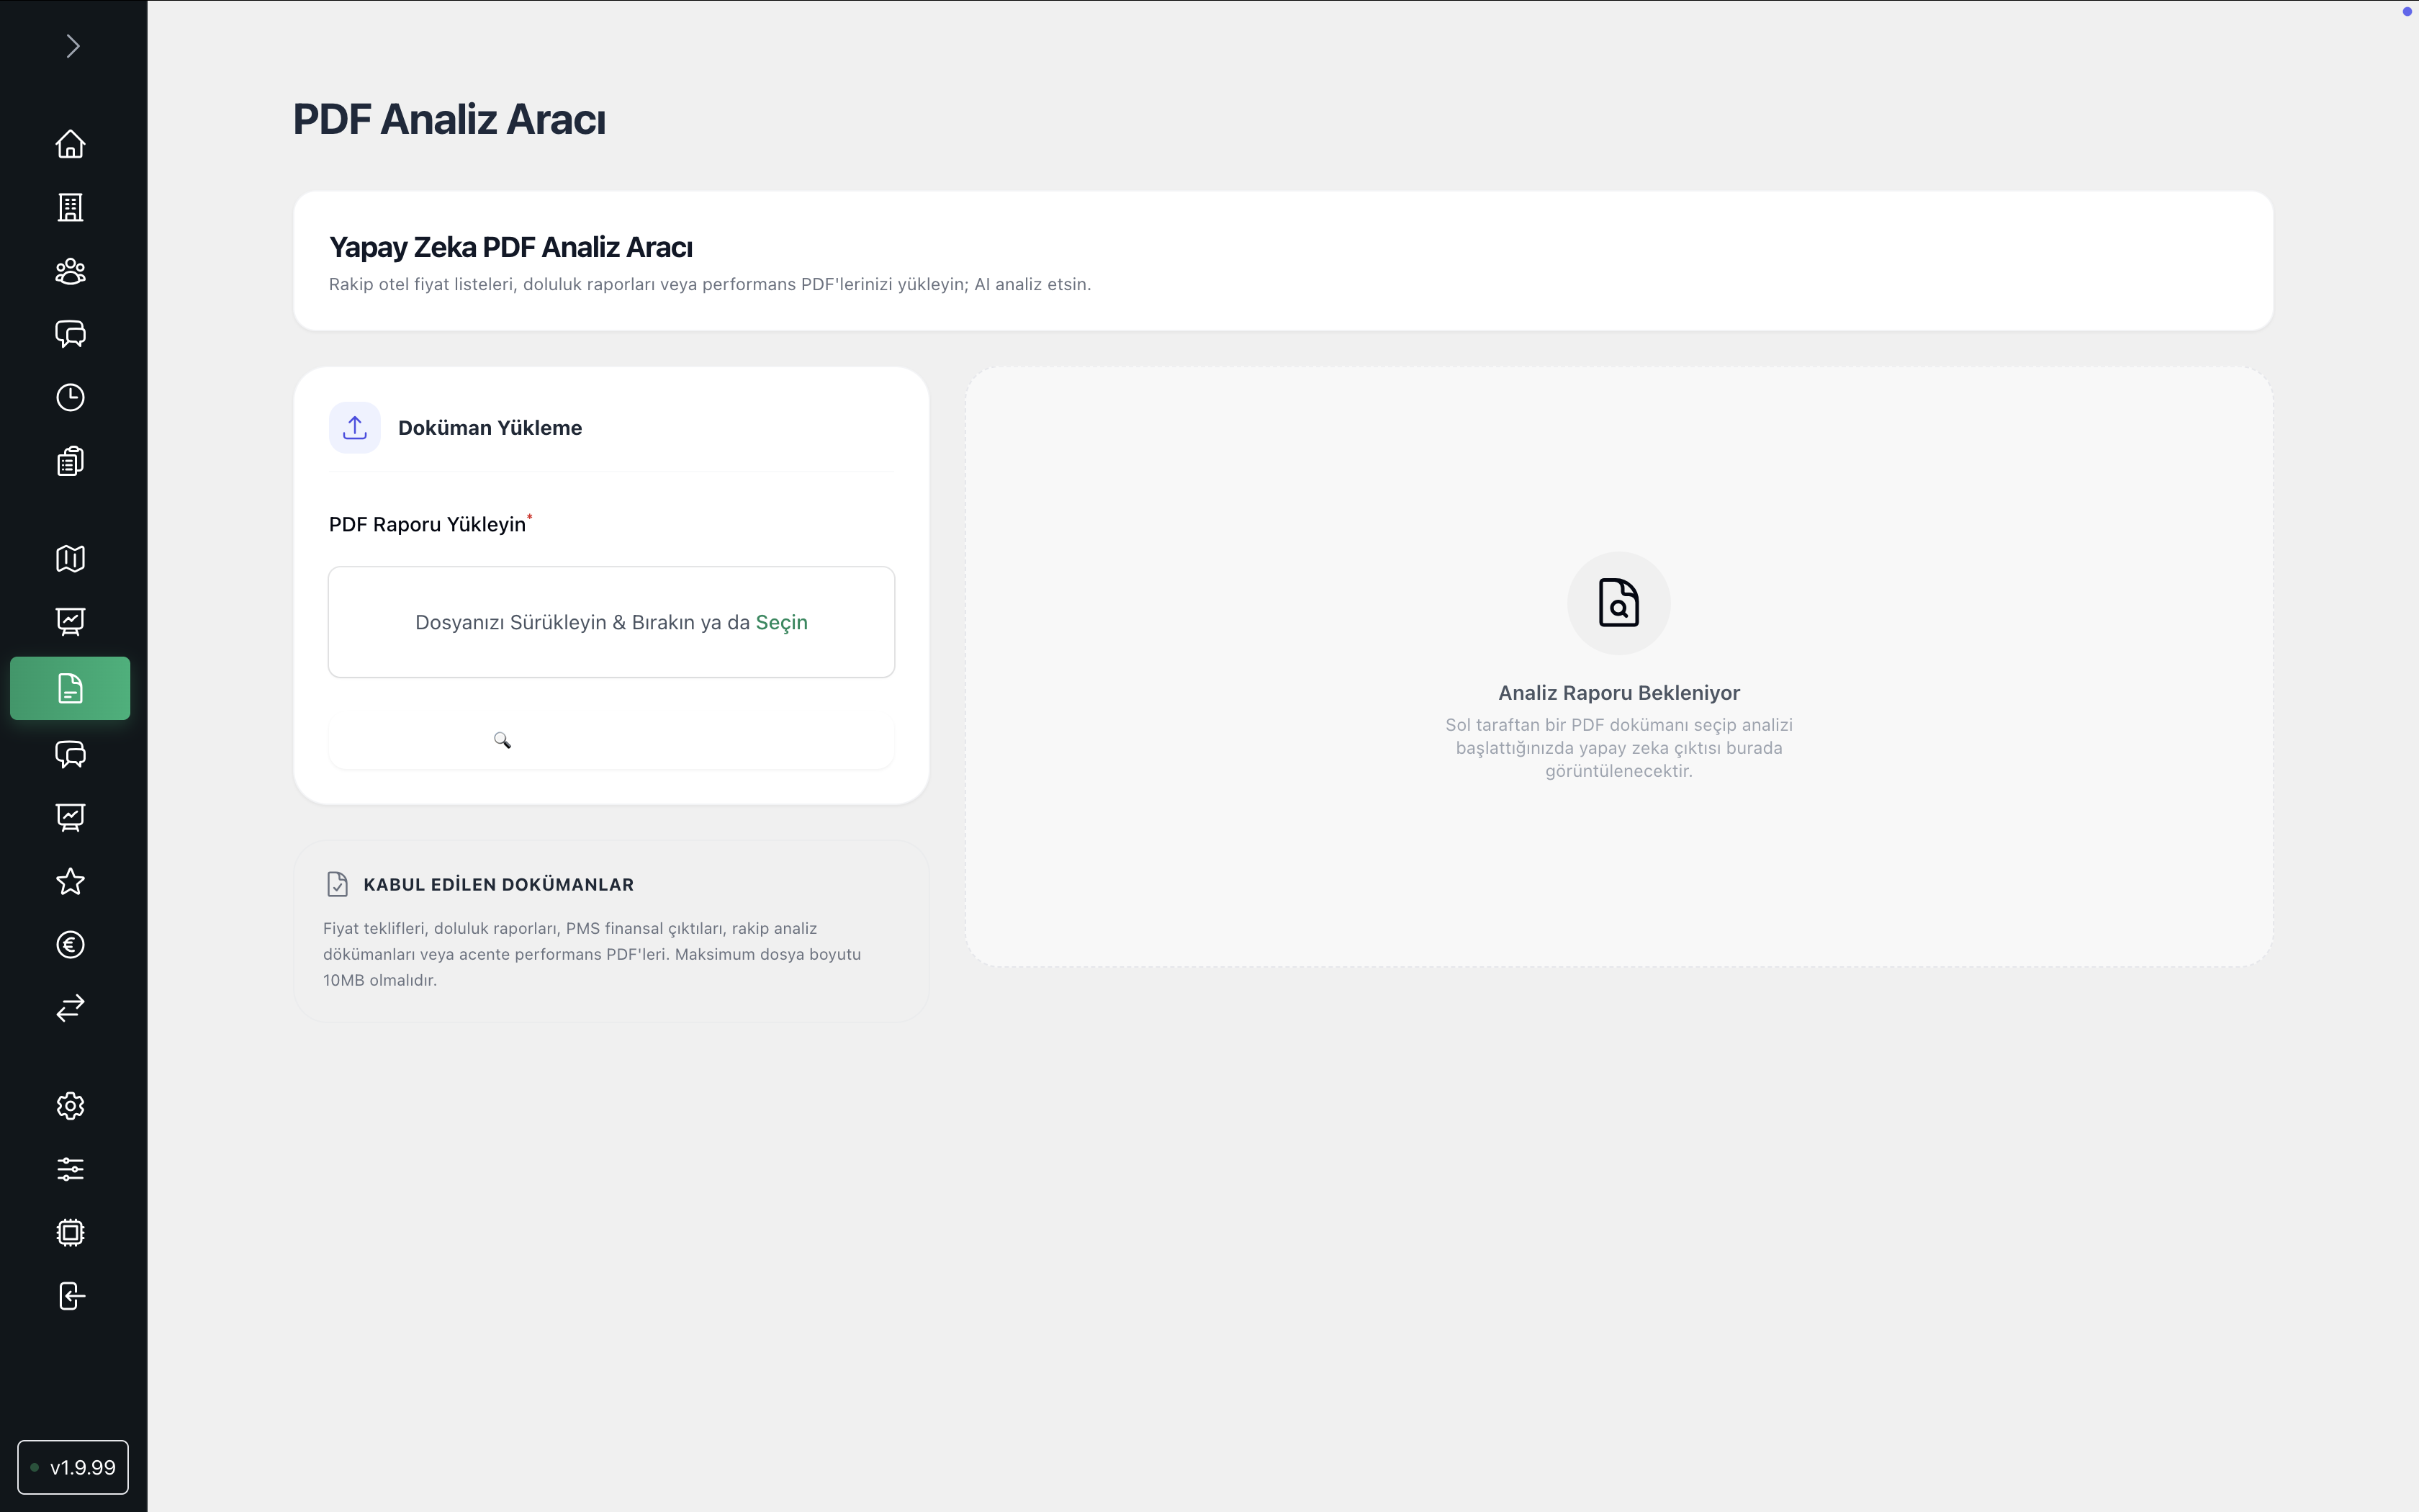Click the blue status dot in the top corner
The image size is (2419, 1512).
(x=2407, y=12)
